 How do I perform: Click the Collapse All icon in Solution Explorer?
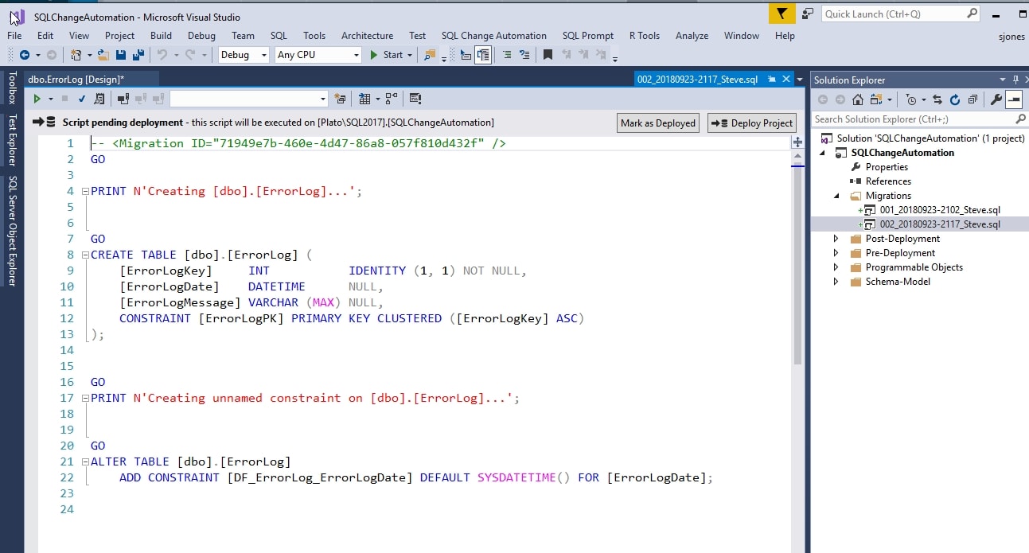[972, 99]
